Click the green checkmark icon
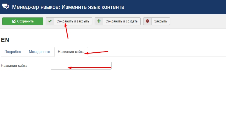 click(50, 21)
